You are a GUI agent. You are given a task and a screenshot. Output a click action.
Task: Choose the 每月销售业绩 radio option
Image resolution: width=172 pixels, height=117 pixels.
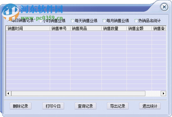(116, 21)
